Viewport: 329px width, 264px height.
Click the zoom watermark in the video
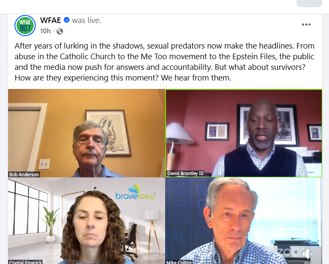tap(290, 252)
